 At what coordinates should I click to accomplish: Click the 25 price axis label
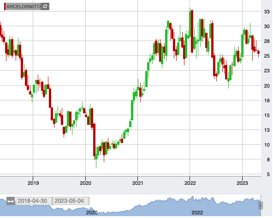click(x=267, y=56)
